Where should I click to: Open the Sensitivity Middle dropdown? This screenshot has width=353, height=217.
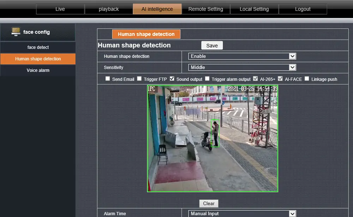[242, 67]
